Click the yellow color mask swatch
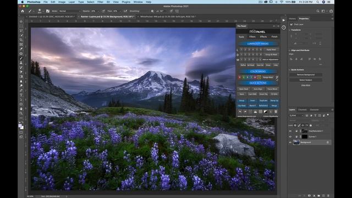Image resolution: width=352 pixels, height=198 pixels. [259, 77]
